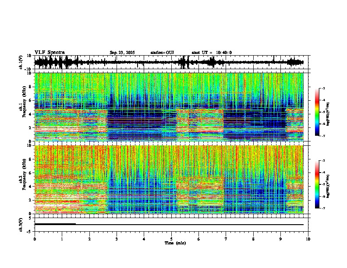Click the "10" tick on the time axis
This screenshot has width=347, height=268.
(308, 239)
